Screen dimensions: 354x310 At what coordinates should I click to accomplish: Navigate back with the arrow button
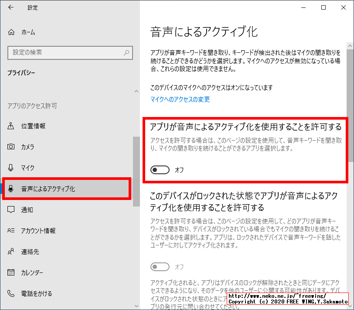[x=10, y=7]
